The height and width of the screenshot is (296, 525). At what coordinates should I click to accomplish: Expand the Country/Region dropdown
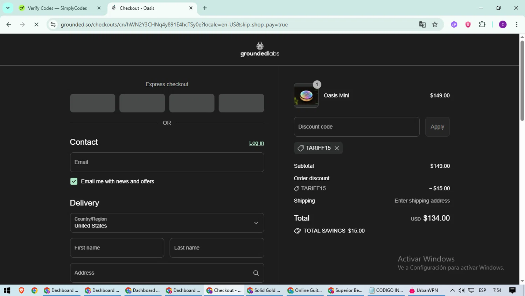pyautogui.click(x=167, y=223)
